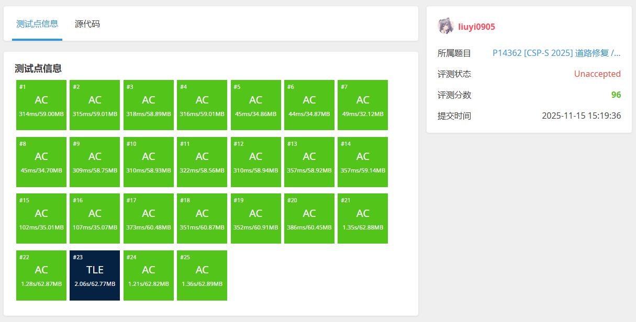Select test case #25 AC tile
Image resolution: width=636 pixels, height=322 pixels.
202,275
